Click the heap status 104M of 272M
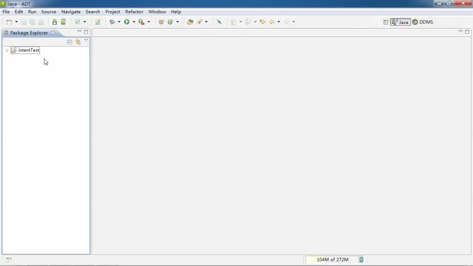Viewport: 473px width, 266px height. tap(332, 260)
